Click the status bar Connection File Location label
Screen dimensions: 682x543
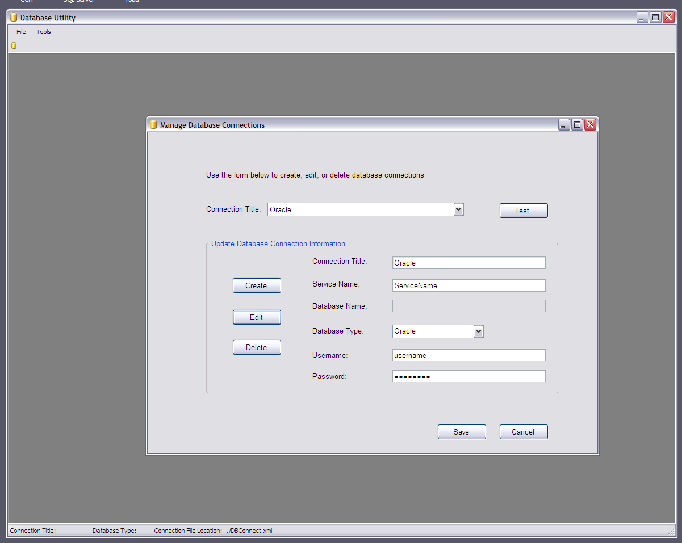pyautogui.click(x=188, y=531)
